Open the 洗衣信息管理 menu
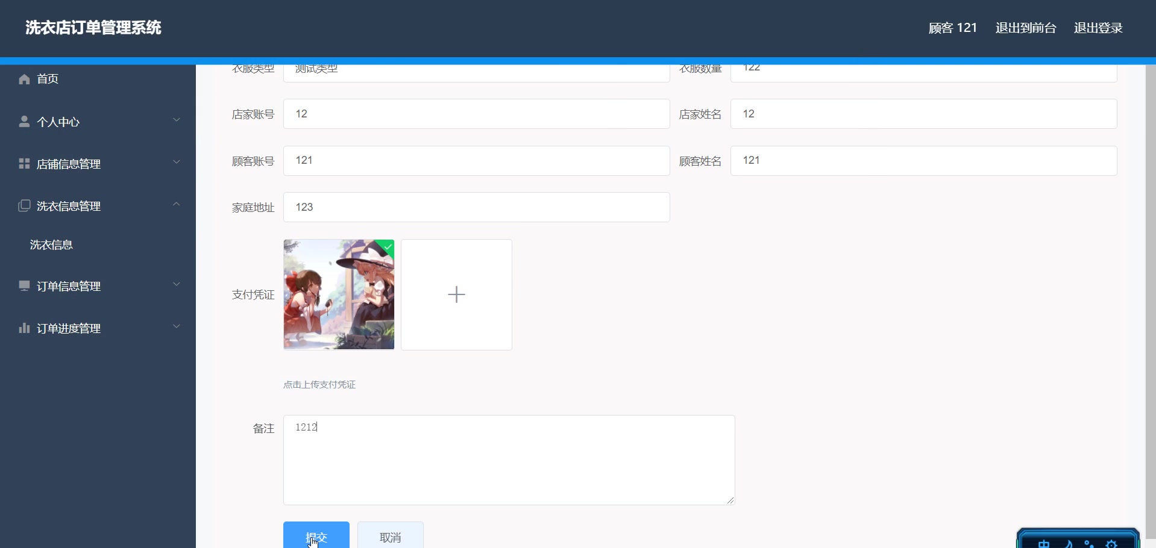 pos(98,206)
